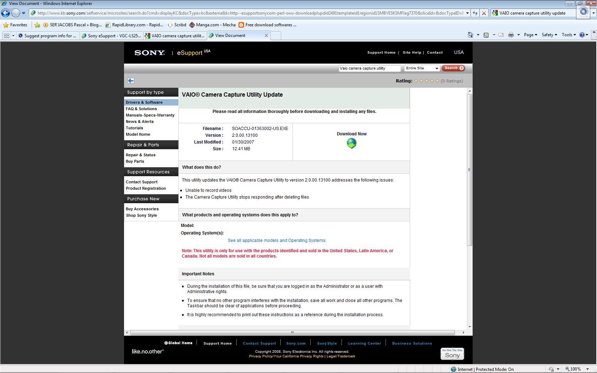Screen dimensions: 597x373
Task: Click the horizontal scrollbar right arrow
Action: [463, 333]
